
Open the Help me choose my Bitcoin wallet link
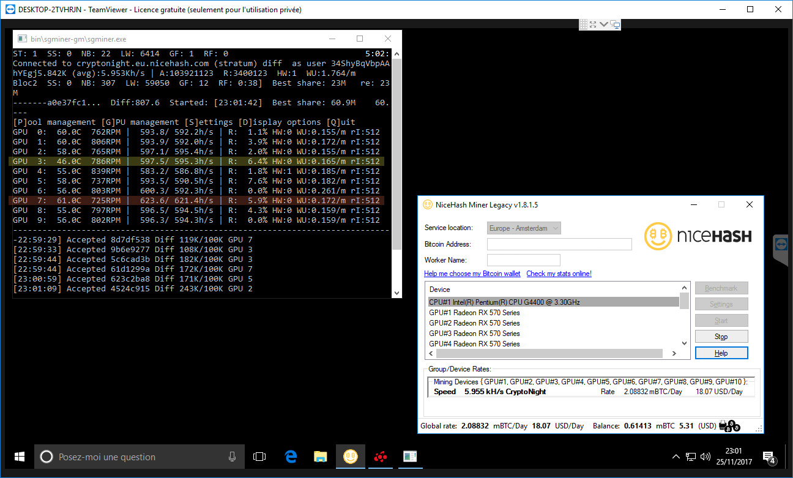pyautogui.click(x=472, y=274)
